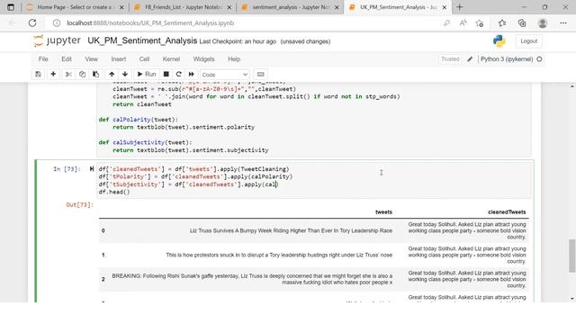Click the Logout button
The image size is (576, 324).
point(528,41)
